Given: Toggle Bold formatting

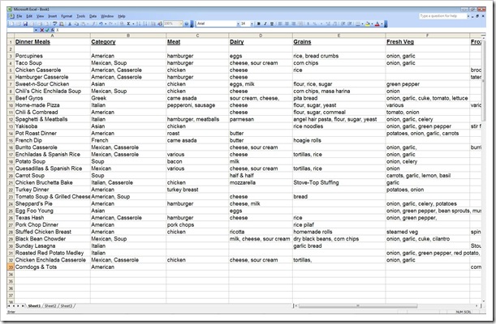Looking at the screenshot, I should [x=259, y=23].
